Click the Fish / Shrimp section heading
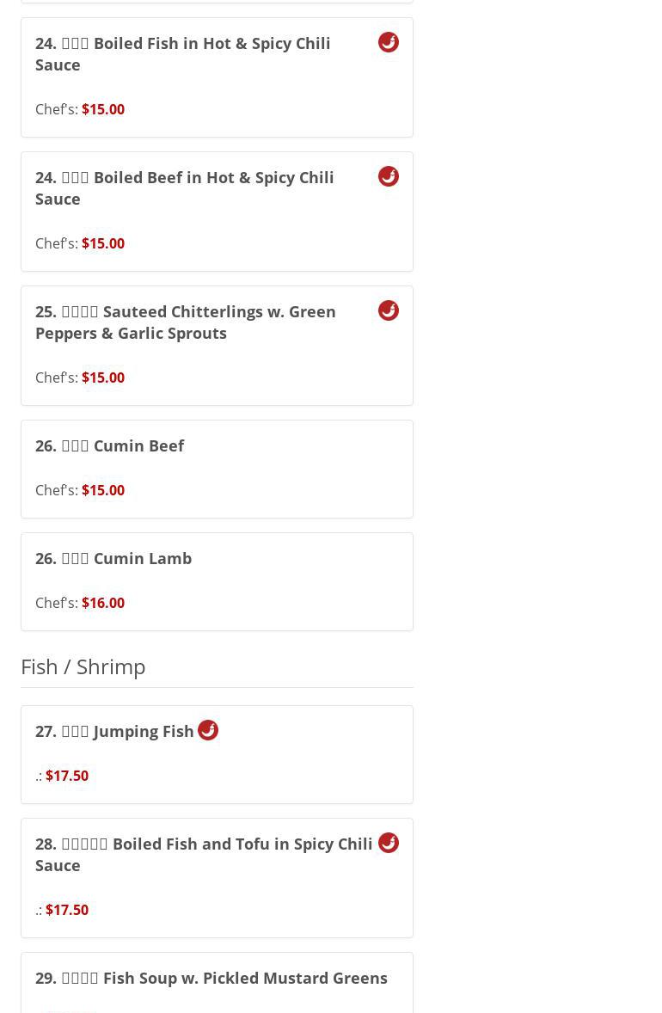The height and width of the screenshot is (1013, 662). click(83, 666)
